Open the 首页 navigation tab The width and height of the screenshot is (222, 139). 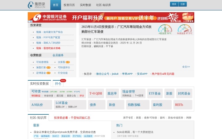pyautogui.click(x=55, y=5)
